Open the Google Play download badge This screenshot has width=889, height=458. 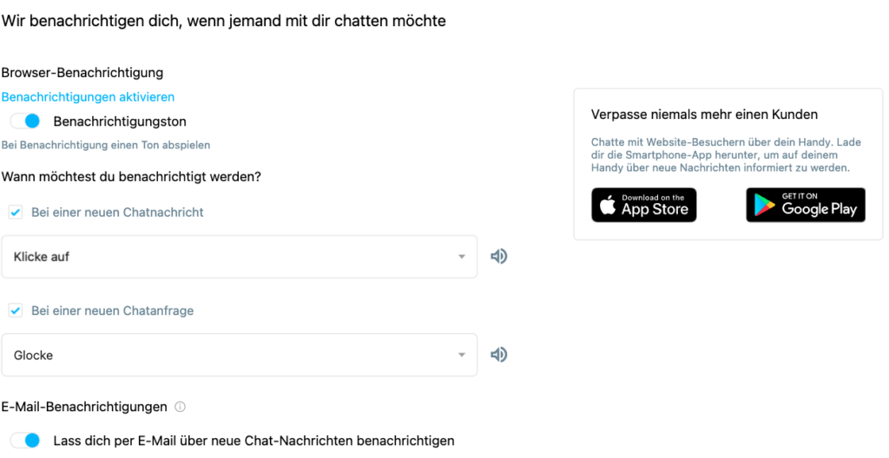(806, 205)
